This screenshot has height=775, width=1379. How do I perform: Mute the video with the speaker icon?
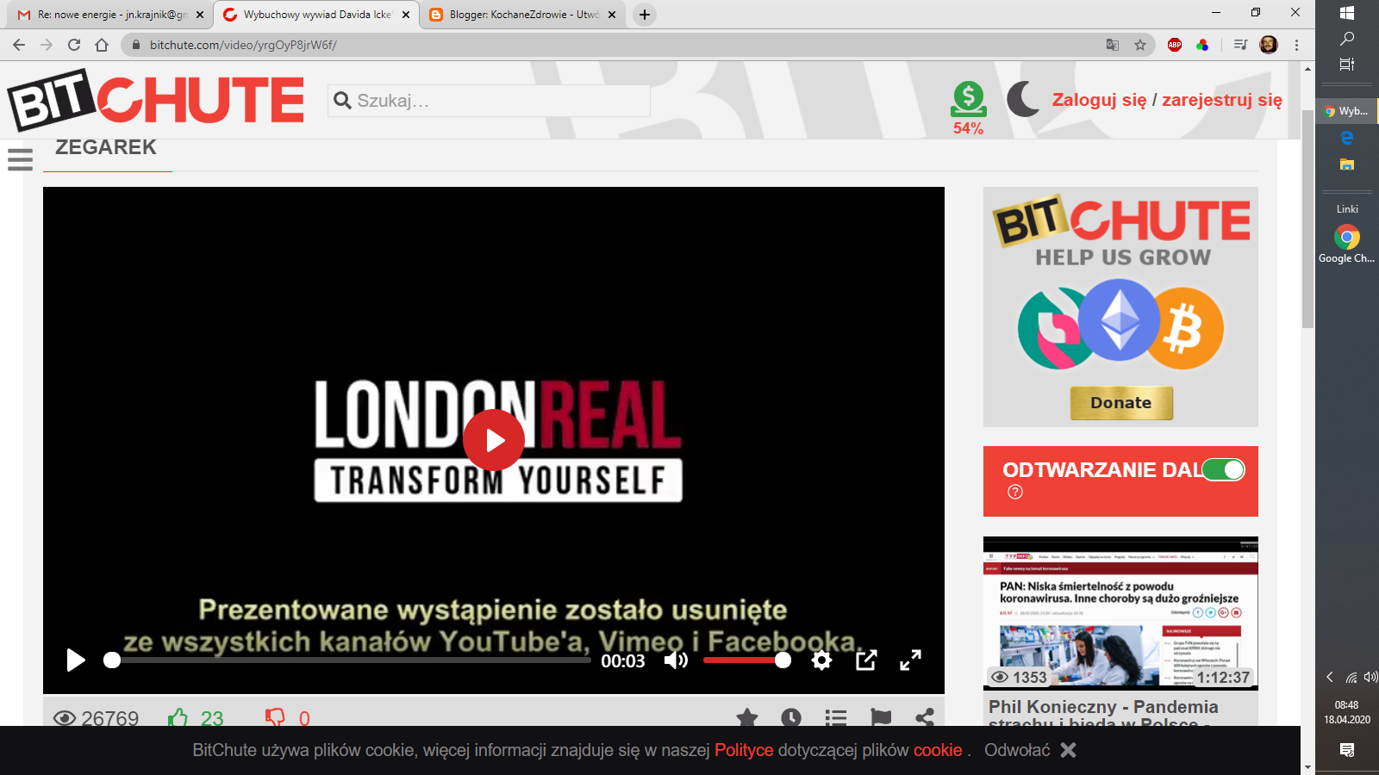676,660
